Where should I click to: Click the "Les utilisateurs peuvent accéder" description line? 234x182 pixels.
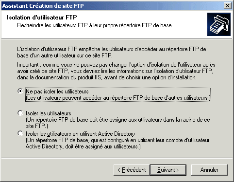(118, 98)
